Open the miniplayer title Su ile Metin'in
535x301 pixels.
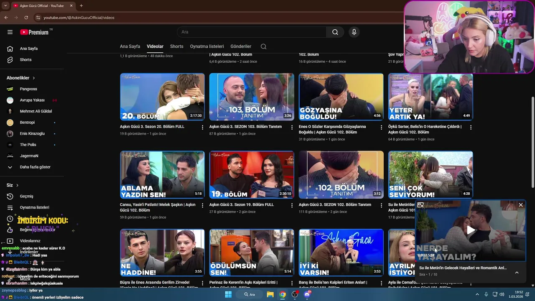point(463,268)
